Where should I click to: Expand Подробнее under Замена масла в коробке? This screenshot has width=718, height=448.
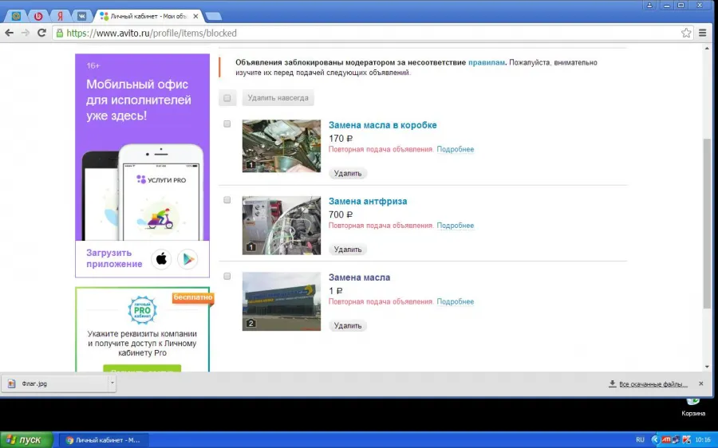[456, 149]
